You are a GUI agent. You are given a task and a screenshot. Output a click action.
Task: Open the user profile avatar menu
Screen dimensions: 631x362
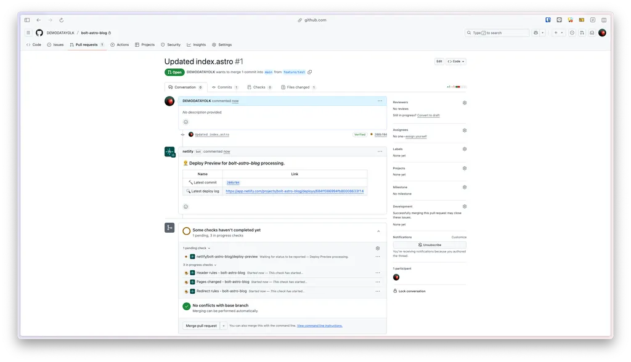coord(602,33)
